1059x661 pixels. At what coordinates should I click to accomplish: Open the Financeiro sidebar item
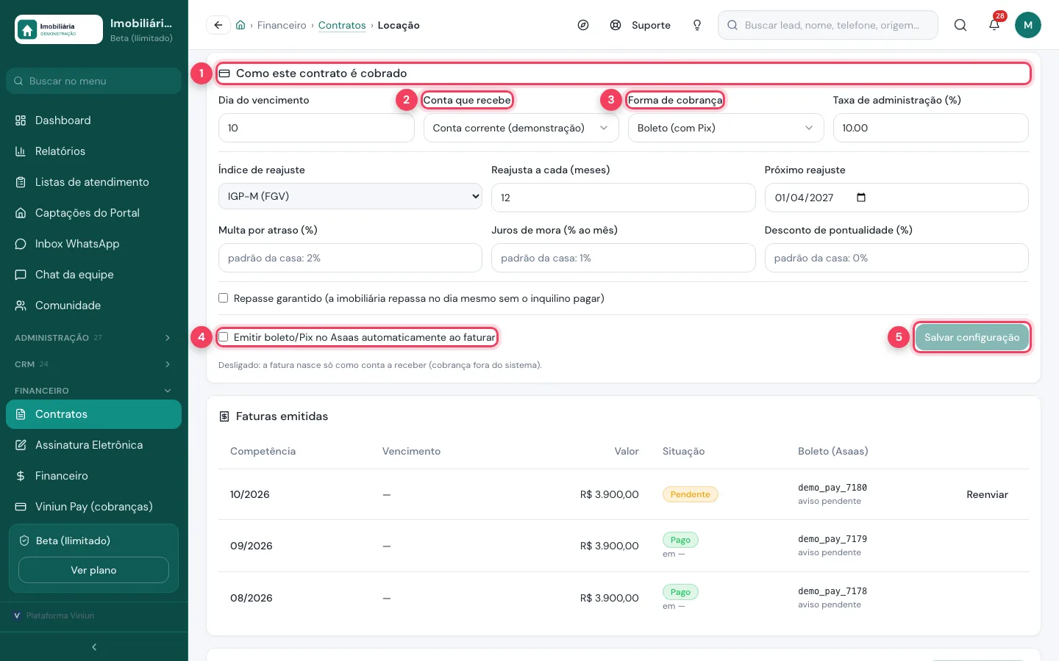[x=93, y=476]
